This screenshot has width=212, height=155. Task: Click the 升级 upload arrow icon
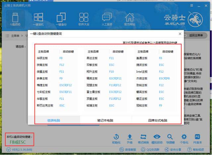tap(130, 139)
